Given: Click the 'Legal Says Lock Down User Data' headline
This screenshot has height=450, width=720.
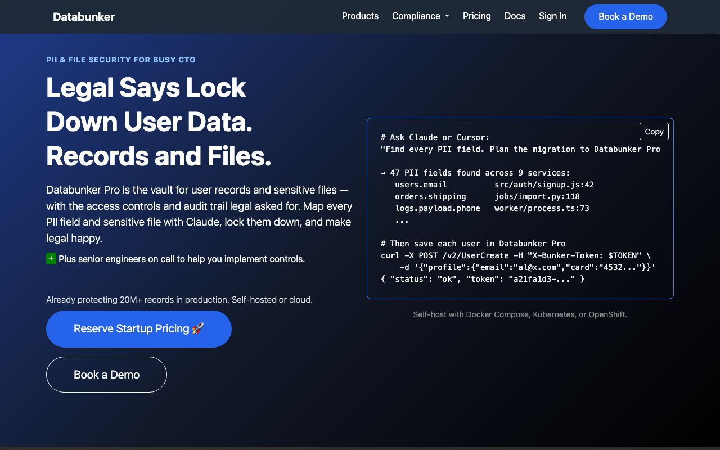Looking at the screenshot, I should pyautogui.click(x=159, y=121).
